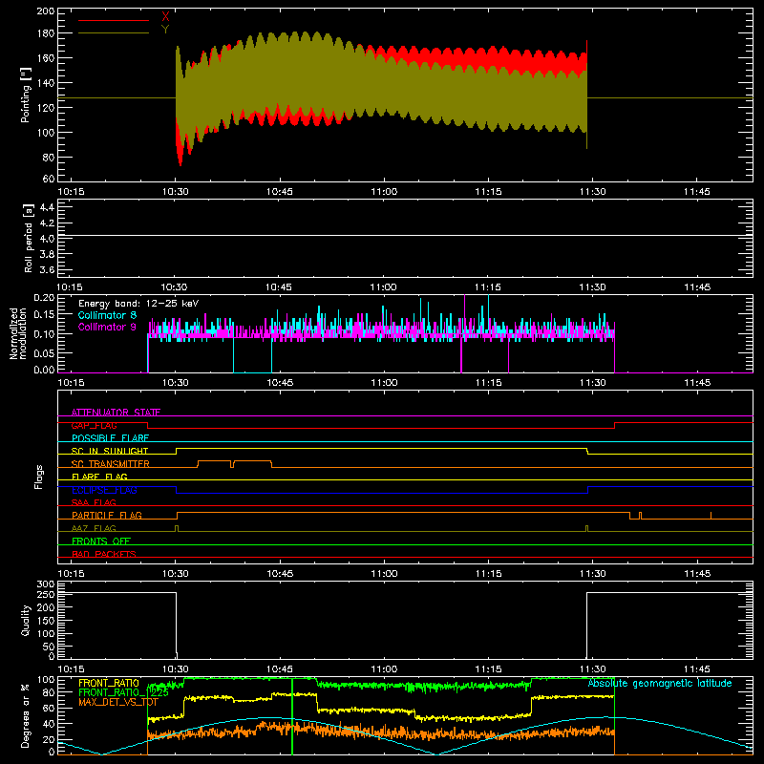Click the MAX_DET_VS_TOT legend label
The image size is (764, 764).
(118, 702)
